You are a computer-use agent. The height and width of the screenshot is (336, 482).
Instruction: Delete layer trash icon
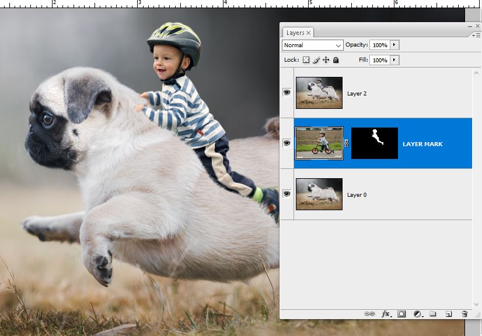[x=464, y=314]
